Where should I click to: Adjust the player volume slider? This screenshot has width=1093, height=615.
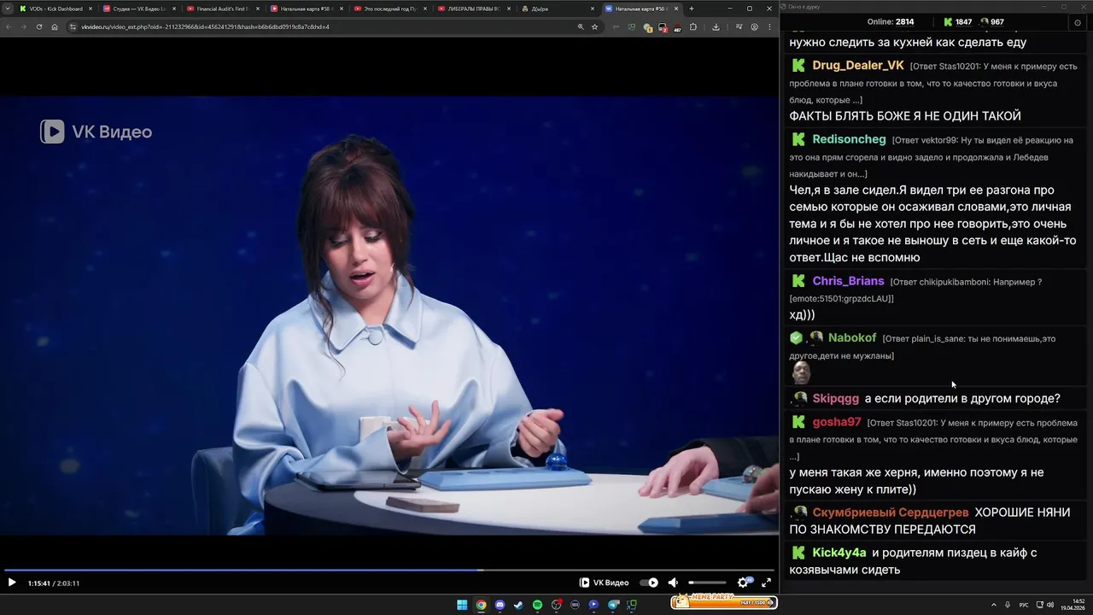click(707, 583)
